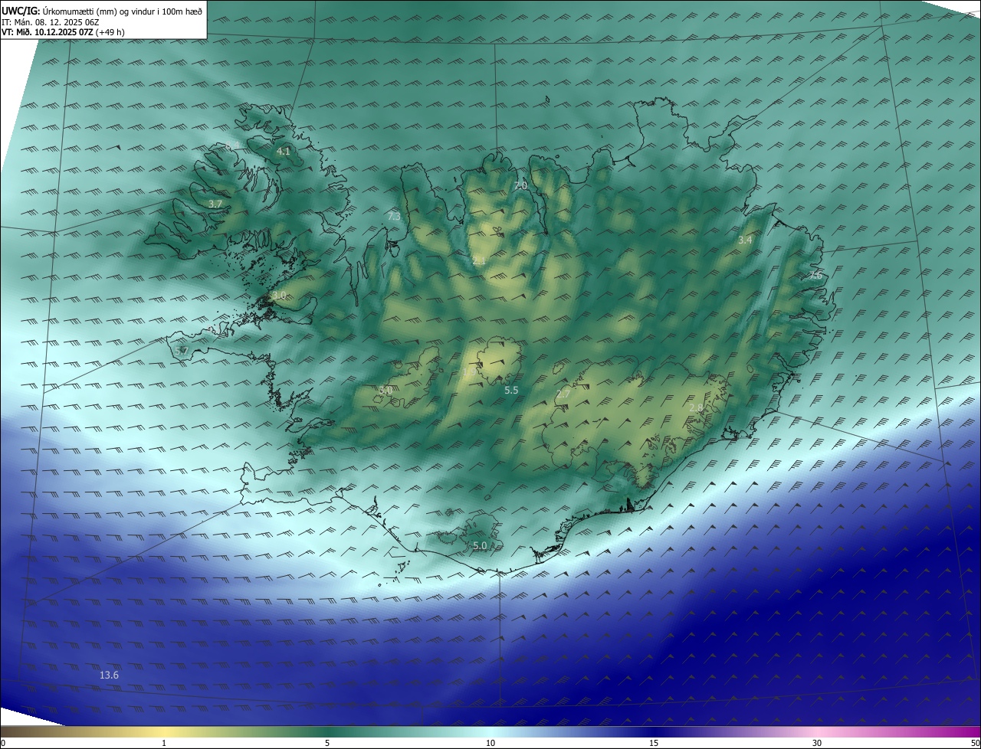The height and width of the screenshot is (749, 981).
Task: Click the 13.6 value over the ocean
Action: click(110, 675)
